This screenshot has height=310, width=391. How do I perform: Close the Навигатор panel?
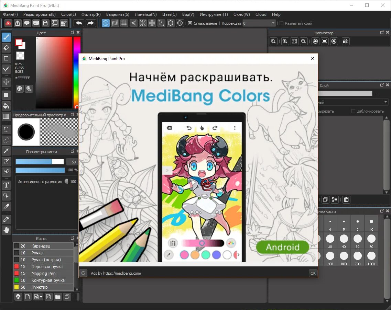tap(387, 32)
